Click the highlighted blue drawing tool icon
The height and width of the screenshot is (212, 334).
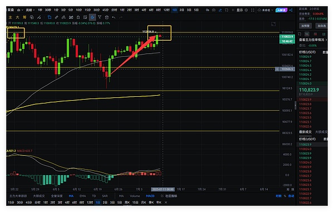point(92,17)
